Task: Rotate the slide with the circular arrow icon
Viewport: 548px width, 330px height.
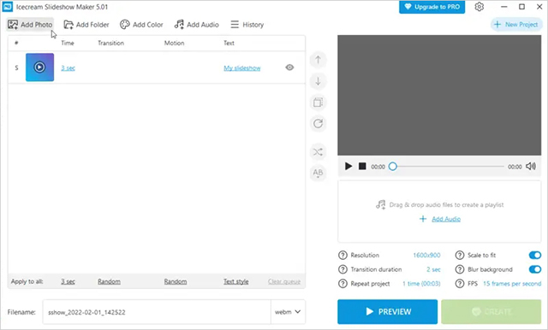Action: click(x=318, y=123)
